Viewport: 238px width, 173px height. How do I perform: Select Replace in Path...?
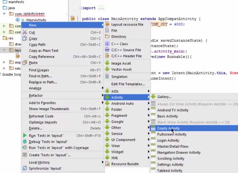point(63,82)
